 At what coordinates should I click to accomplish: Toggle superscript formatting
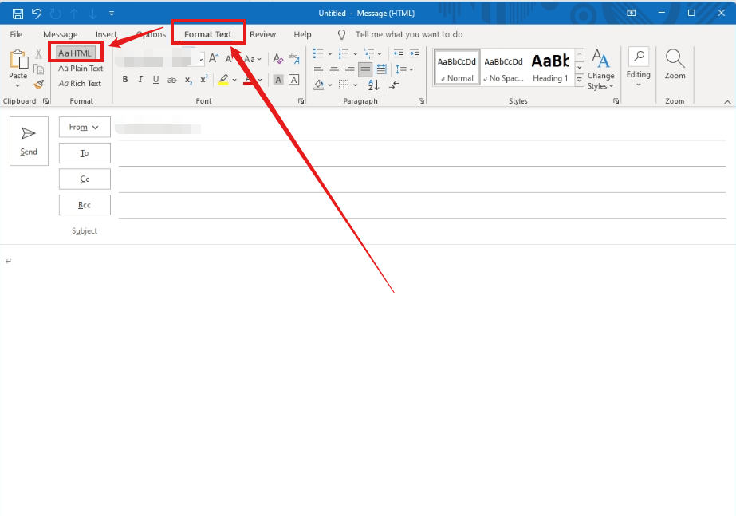203,79
